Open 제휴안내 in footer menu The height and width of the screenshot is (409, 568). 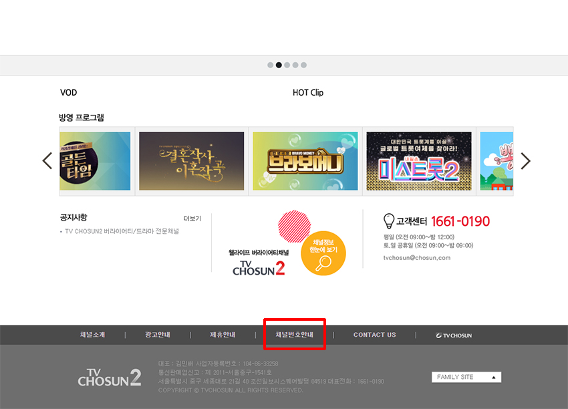pos(223,335)
